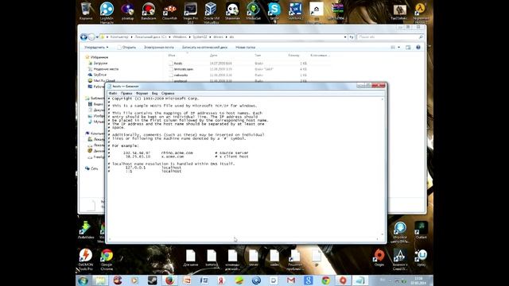
Task: Select the hosts file in Explorer list
Action: [178, 64]
